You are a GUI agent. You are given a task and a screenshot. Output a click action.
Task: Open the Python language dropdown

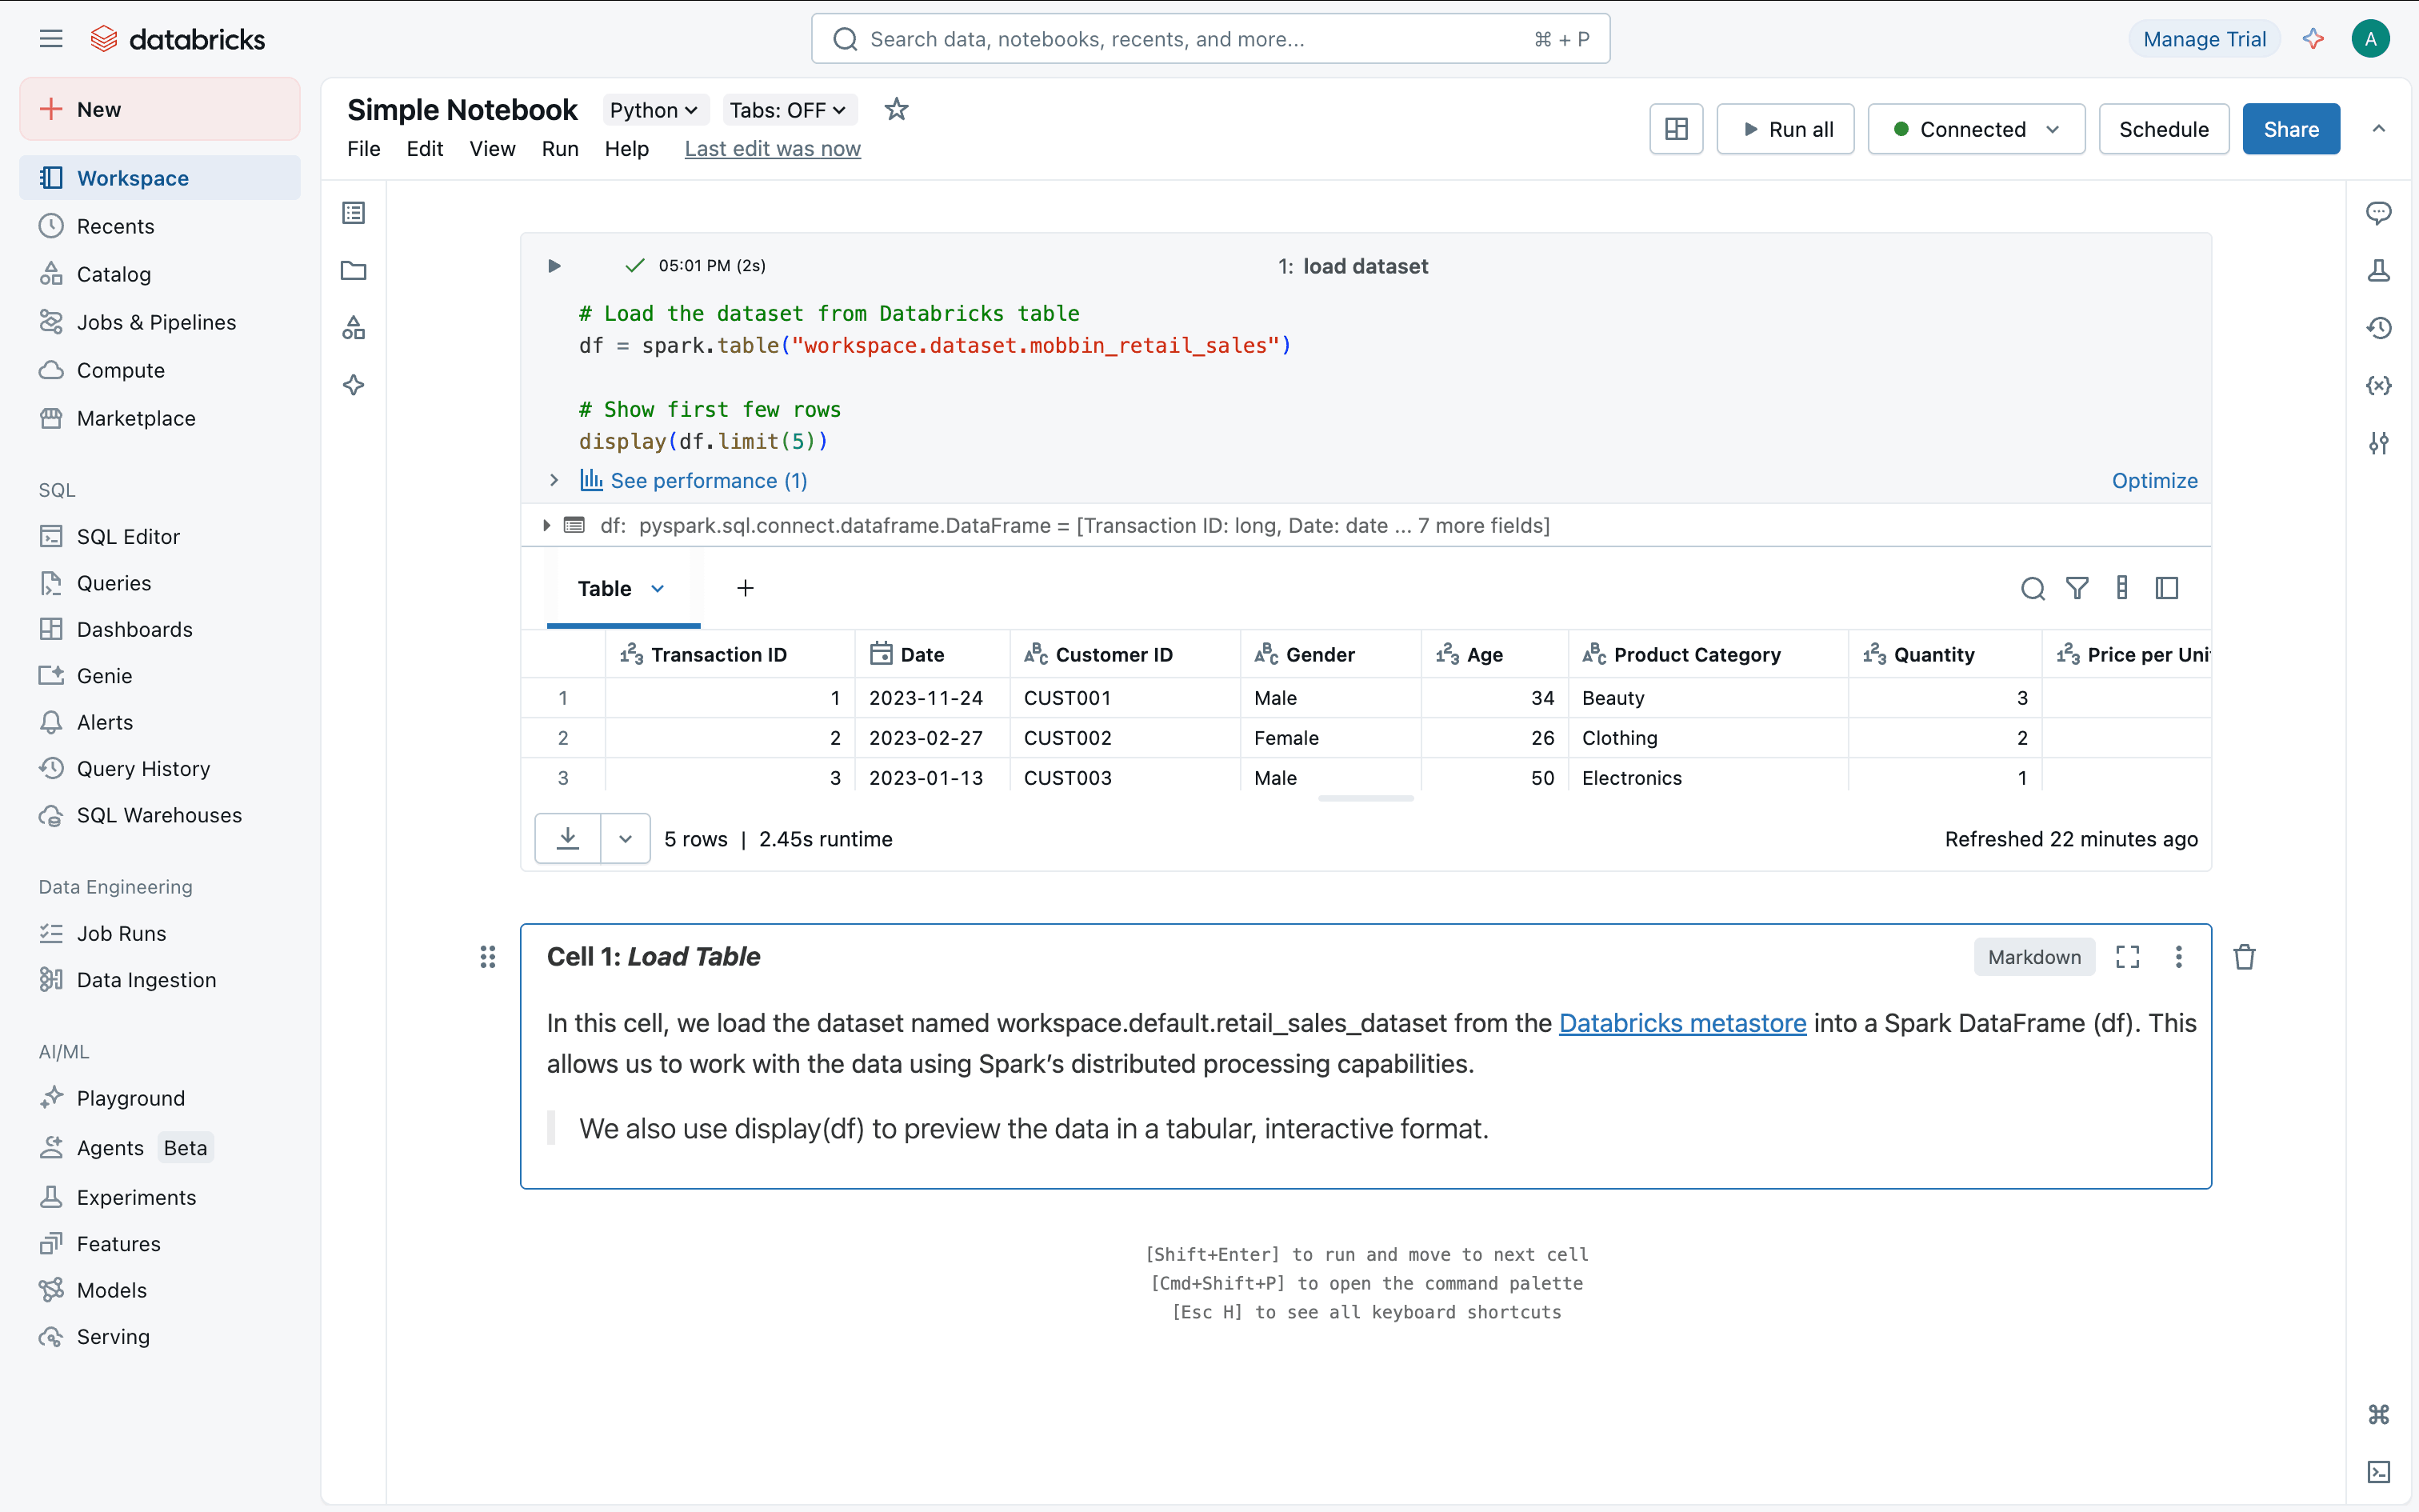pyautogui.click(x=654, y=110)
